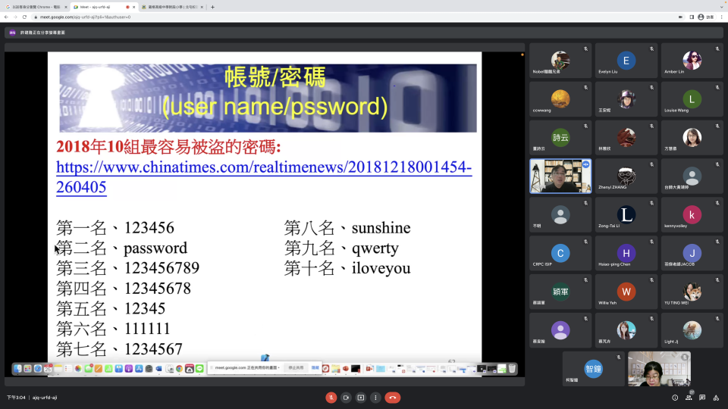This screenshot has width=728, height=409.
Task: Open the more options three-dot menu
Action: click(x=375, y=398)
